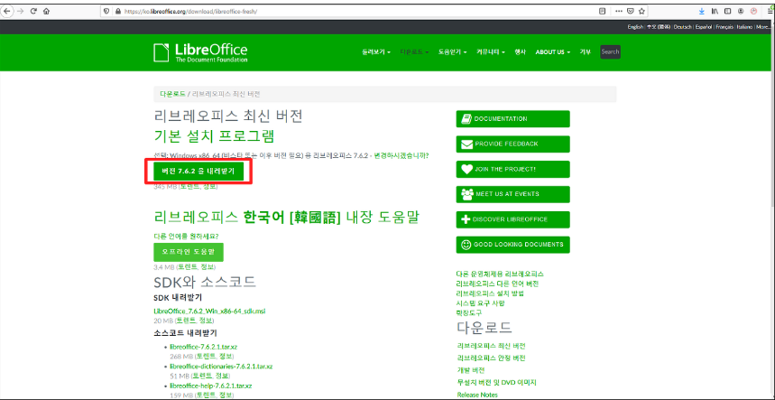Open the DOCUMENTATION button

(x=512, y=118)
